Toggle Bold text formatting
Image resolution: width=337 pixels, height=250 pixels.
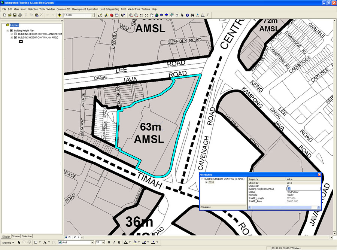(x=109, y=242)
